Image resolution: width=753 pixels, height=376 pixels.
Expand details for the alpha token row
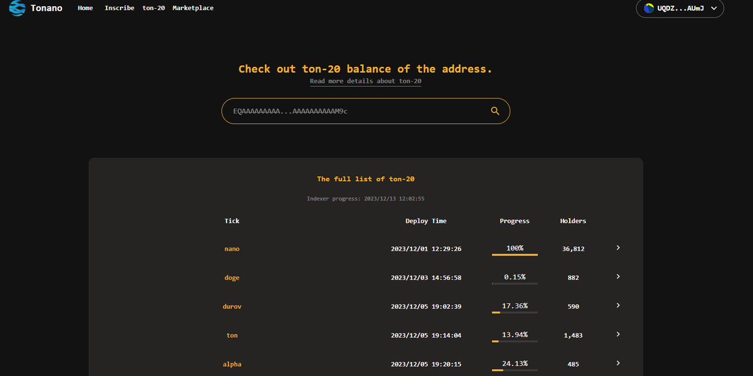tap(617, 363)
